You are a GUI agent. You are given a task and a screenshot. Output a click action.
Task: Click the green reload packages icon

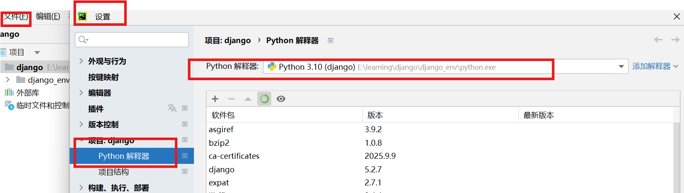click(x=264, y=99)
